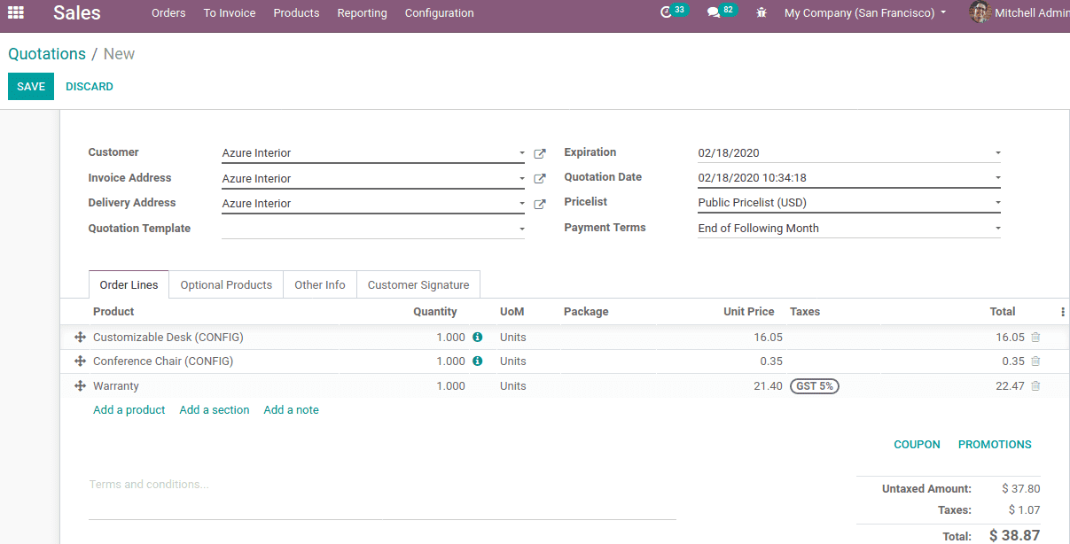Open the To Invoice menu

point(230,13)
